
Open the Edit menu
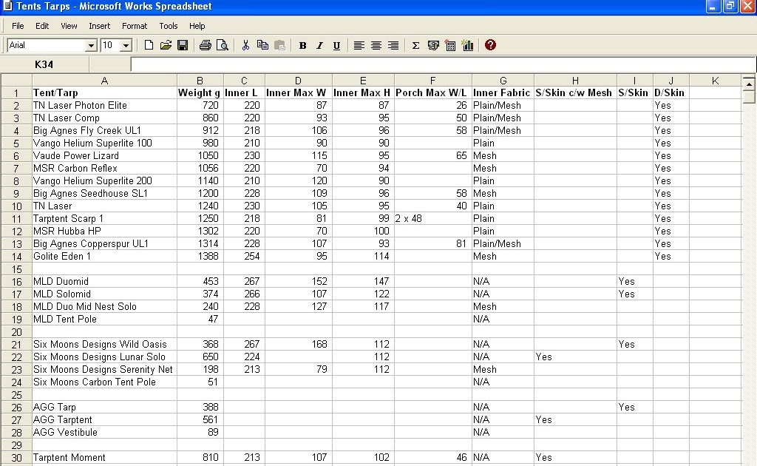pyautogui.click(x=42, y=26)
